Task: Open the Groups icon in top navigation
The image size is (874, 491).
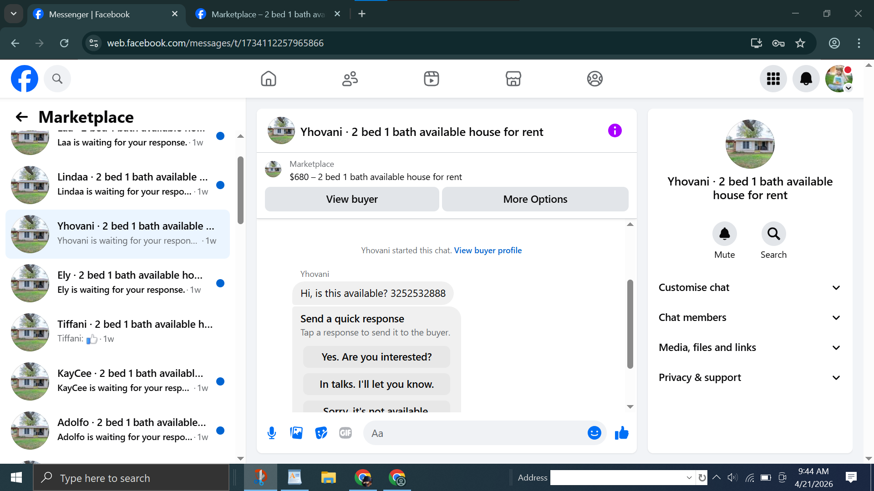Action: click(595, 79)
